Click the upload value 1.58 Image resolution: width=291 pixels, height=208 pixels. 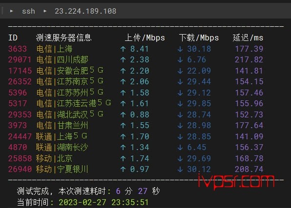[140, 93]
